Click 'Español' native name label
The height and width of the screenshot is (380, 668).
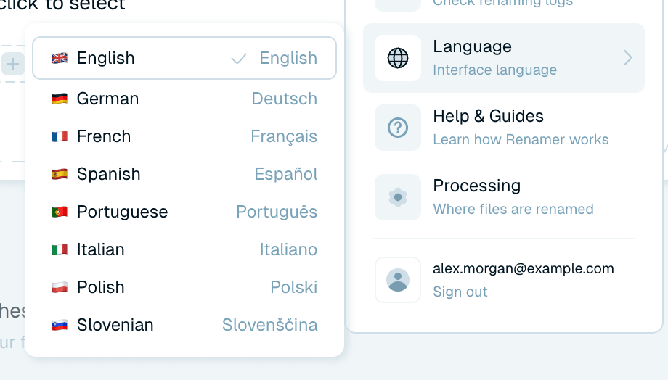(286, 174)
